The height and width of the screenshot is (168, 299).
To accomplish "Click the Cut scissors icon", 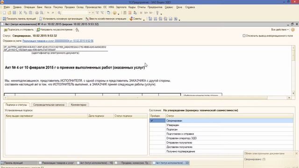I will (x=21, y=13).
